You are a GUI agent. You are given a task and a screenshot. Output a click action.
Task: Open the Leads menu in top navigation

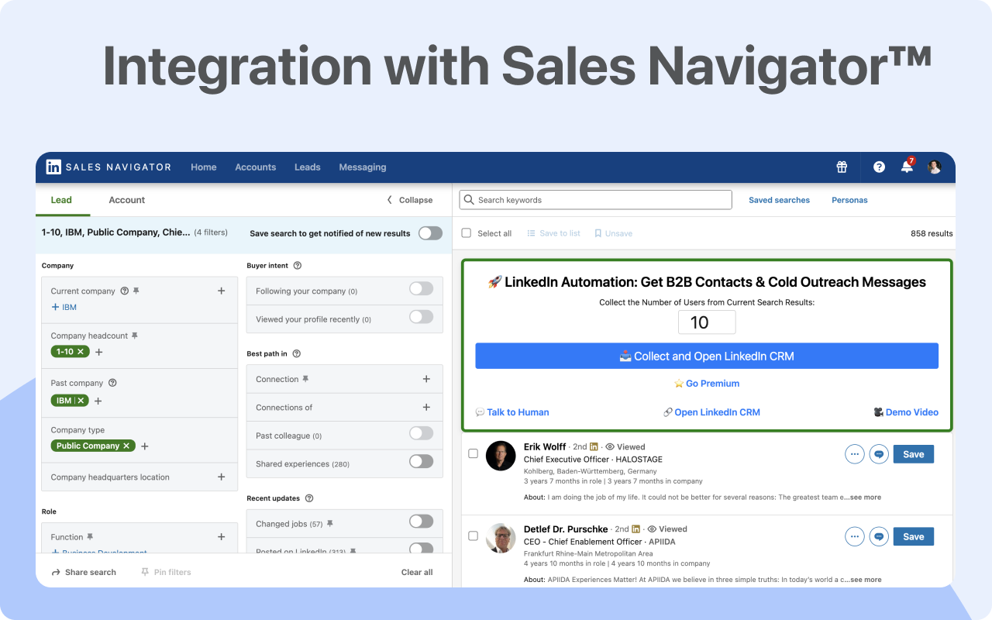coord(307,167)
